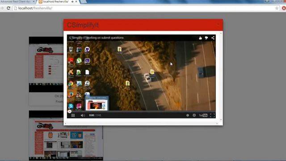This screenshot has height=161, width=286.
Task: Open first background video thumbnail with motorcycle
Action: (46, 64)
